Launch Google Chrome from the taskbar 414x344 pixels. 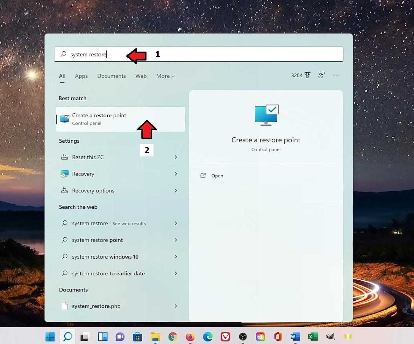[173, 336]
